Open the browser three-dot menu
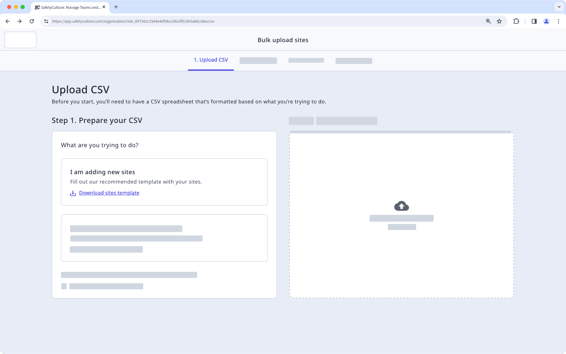 (558, 21)
